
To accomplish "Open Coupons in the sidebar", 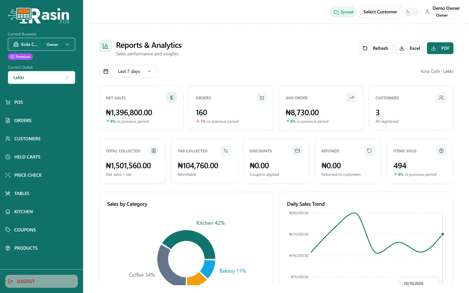I will coord(41,230).
